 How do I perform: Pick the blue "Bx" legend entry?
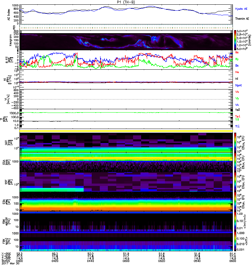click(237, 66)
